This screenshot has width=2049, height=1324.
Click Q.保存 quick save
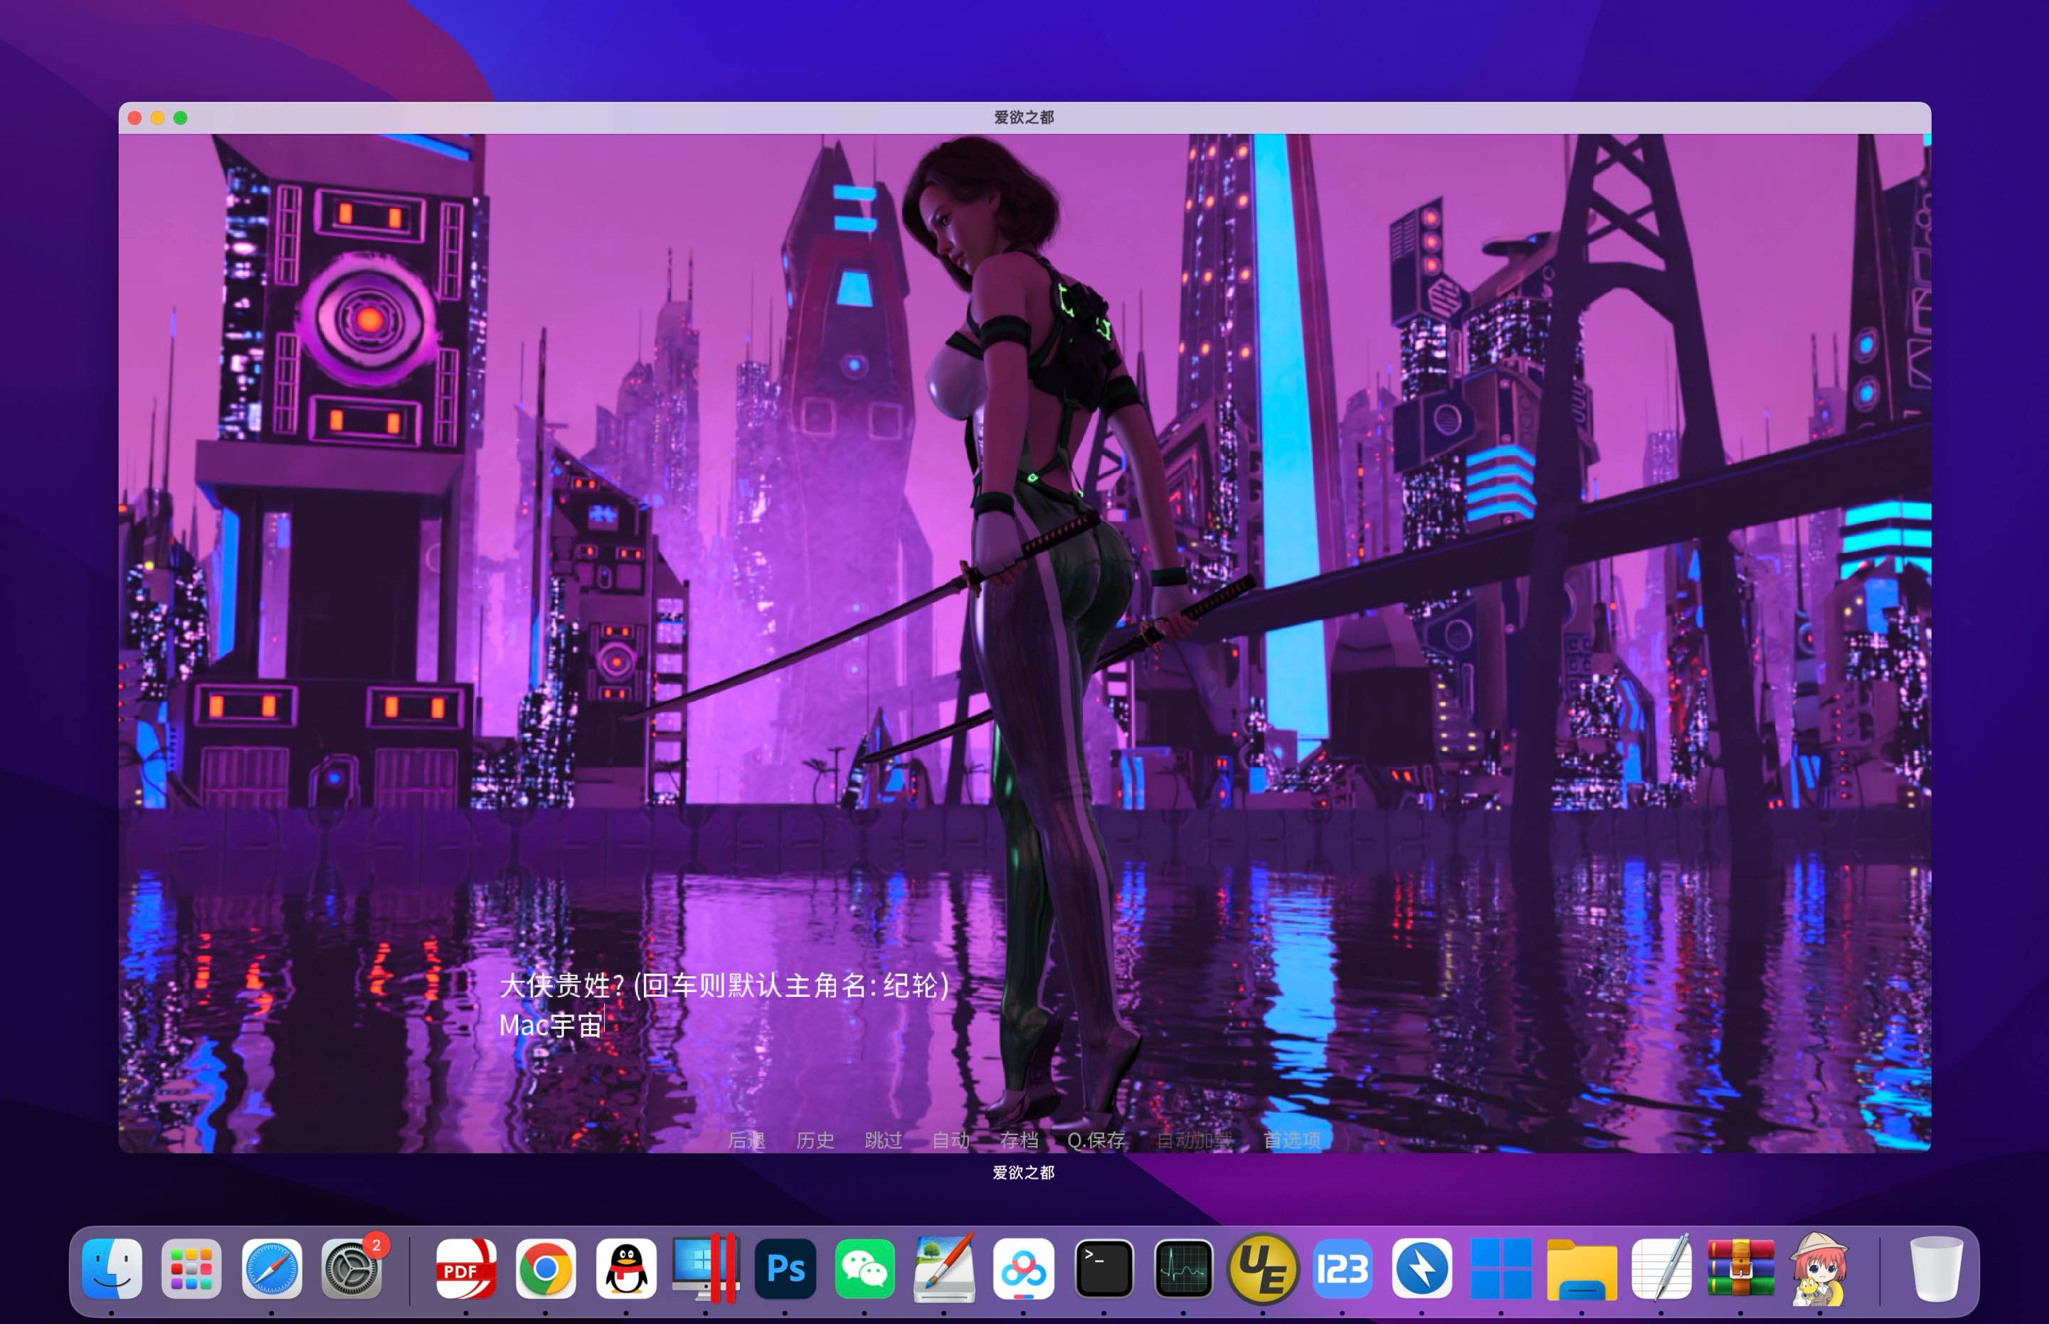tap(1096, 1140)
